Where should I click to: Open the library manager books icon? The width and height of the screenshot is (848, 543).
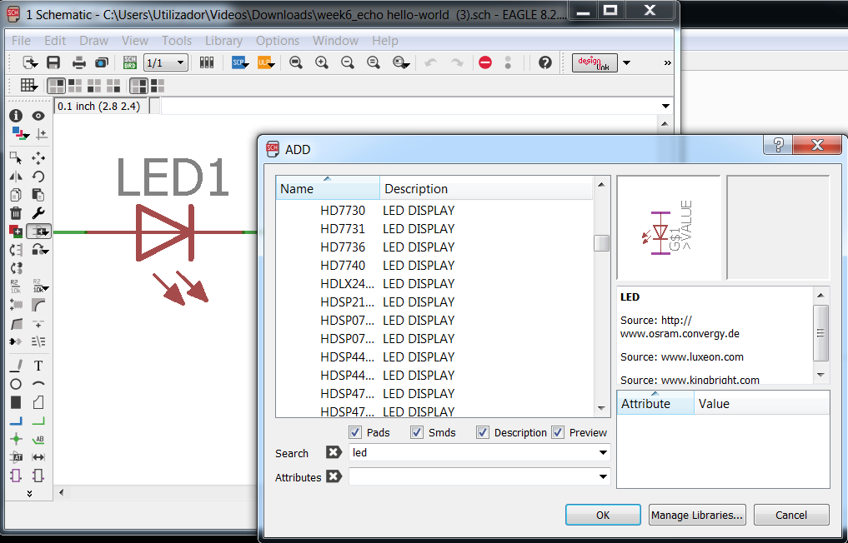(x=206, y=62)
